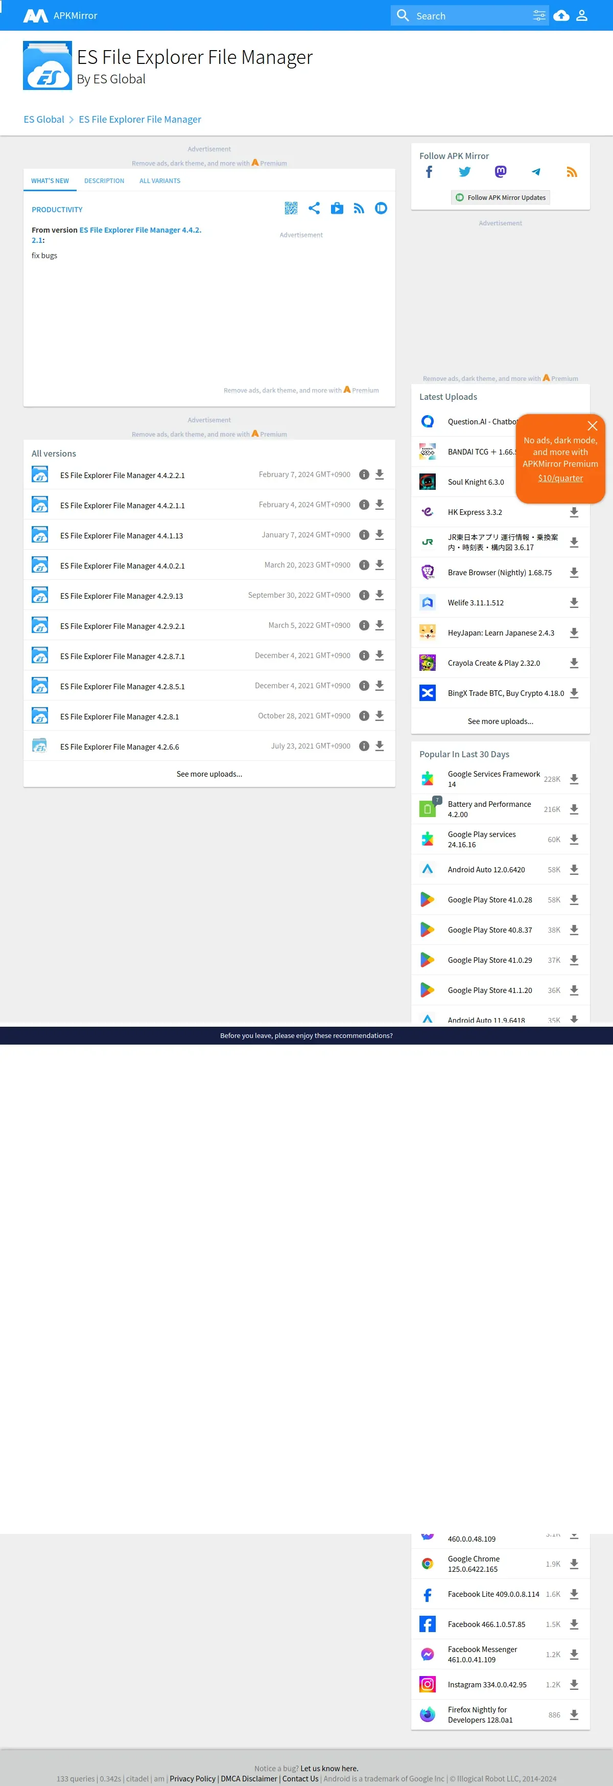Switch to the What's New tab
This screenshot has height=1786, width=613.
point(50,181)
